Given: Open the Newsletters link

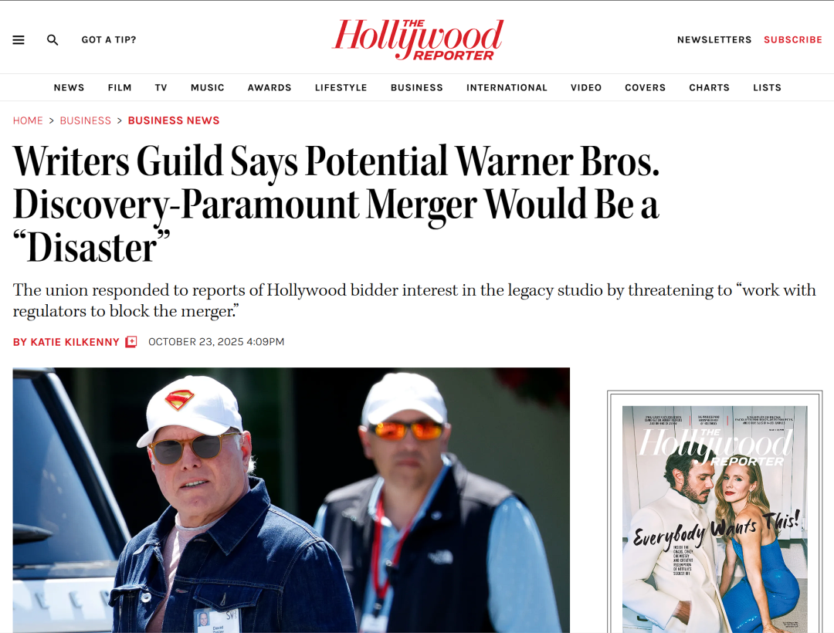Looking at the screenshot, I should [x=714, y=40].
